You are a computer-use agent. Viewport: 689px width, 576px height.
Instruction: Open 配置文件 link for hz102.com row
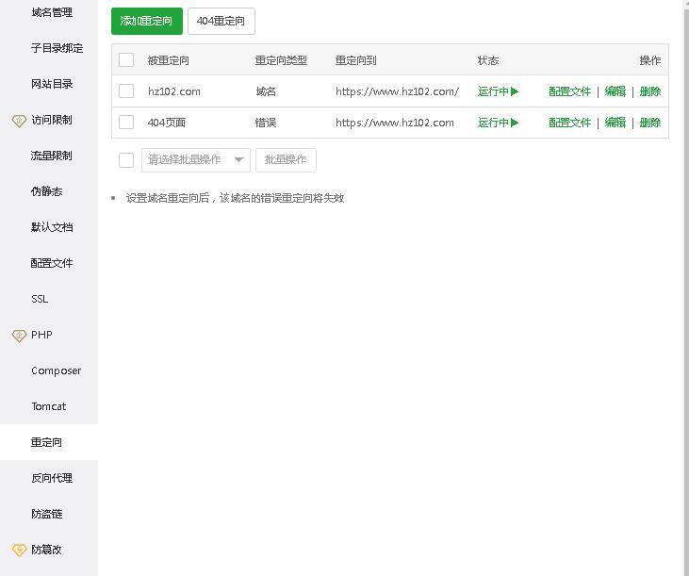[x=569, y=91]
